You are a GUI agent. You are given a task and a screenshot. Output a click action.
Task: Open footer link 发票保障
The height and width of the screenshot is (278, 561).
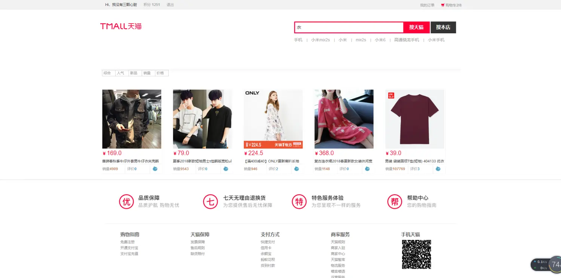tap(197, 242)
